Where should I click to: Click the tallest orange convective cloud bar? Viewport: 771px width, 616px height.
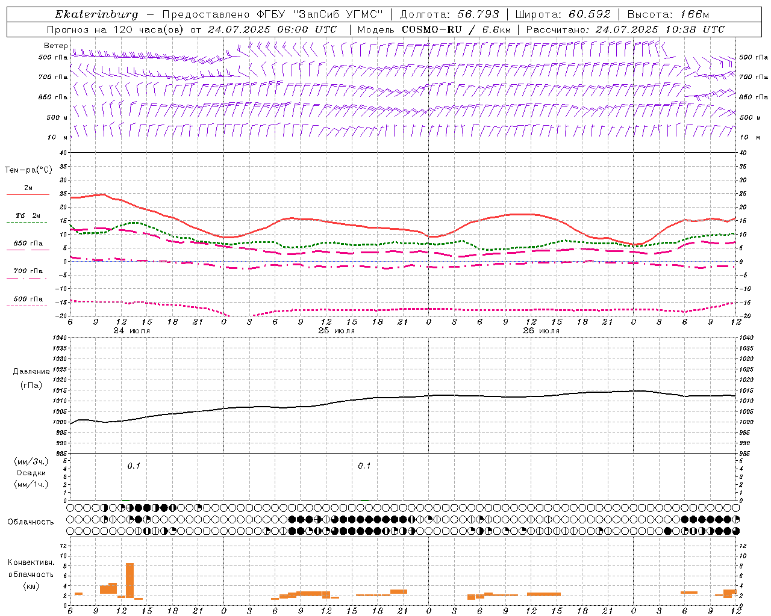130,580
